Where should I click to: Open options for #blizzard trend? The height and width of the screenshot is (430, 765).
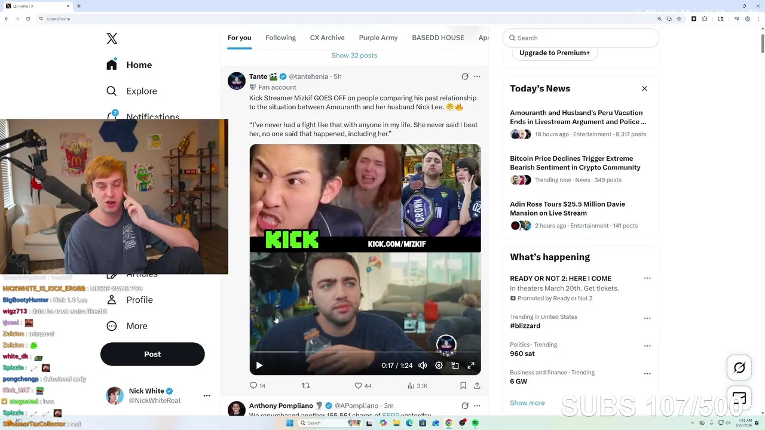647,318
